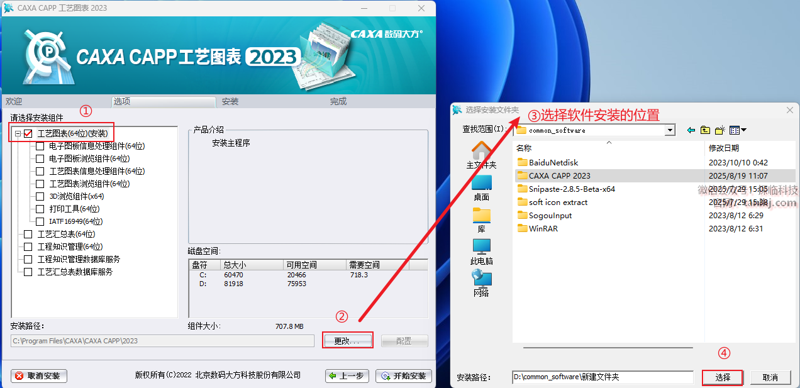
Task: Create a new folder using the toolbar icon
Action: point(720,130)
